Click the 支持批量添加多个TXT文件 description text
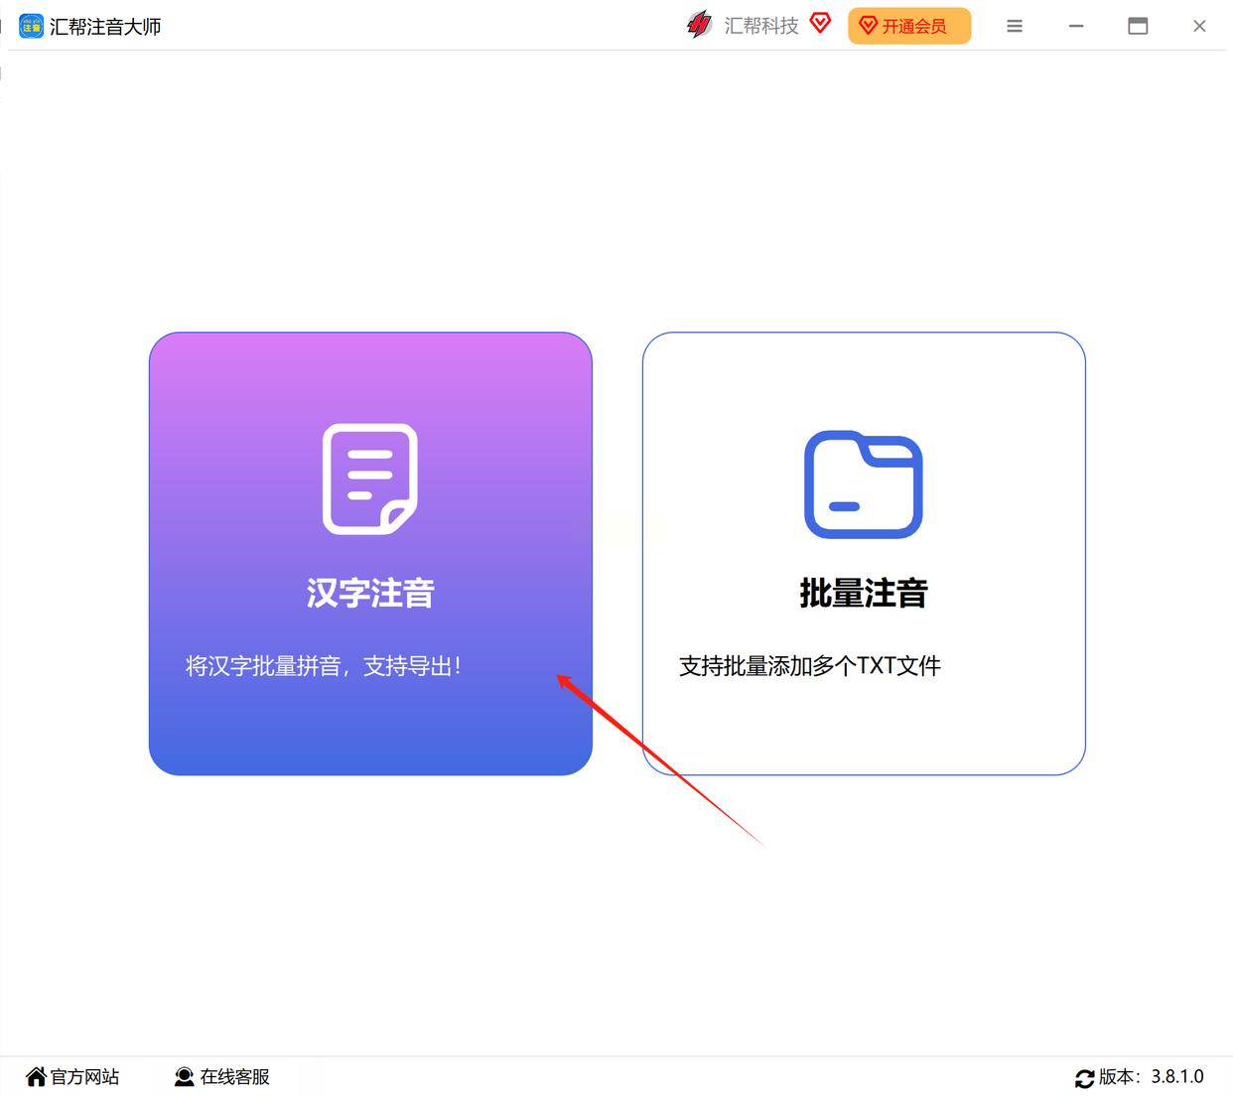This screenshot has height=1097, width=1233. tap(810, 666)
